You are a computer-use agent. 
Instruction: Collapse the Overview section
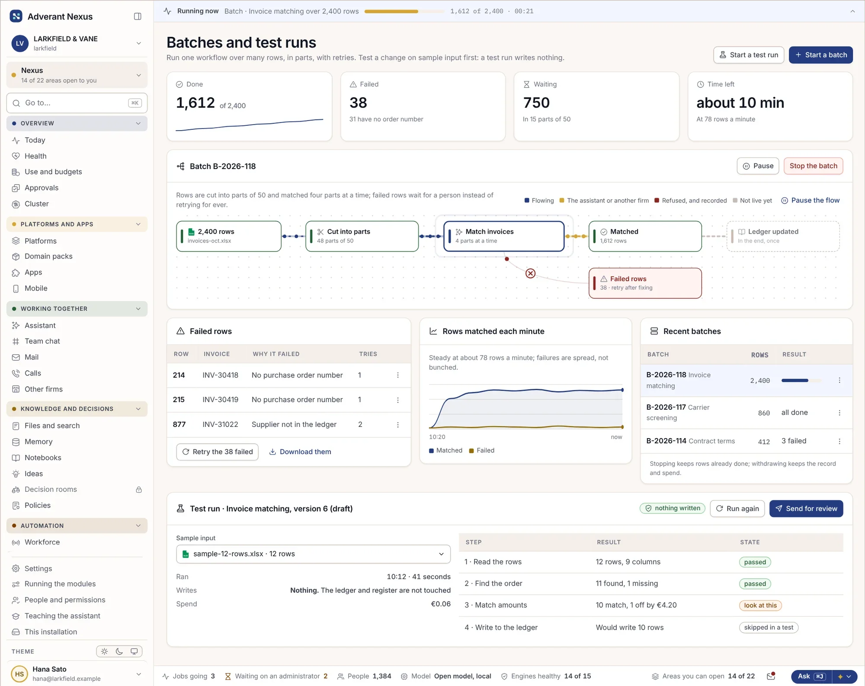click(77, 123)
